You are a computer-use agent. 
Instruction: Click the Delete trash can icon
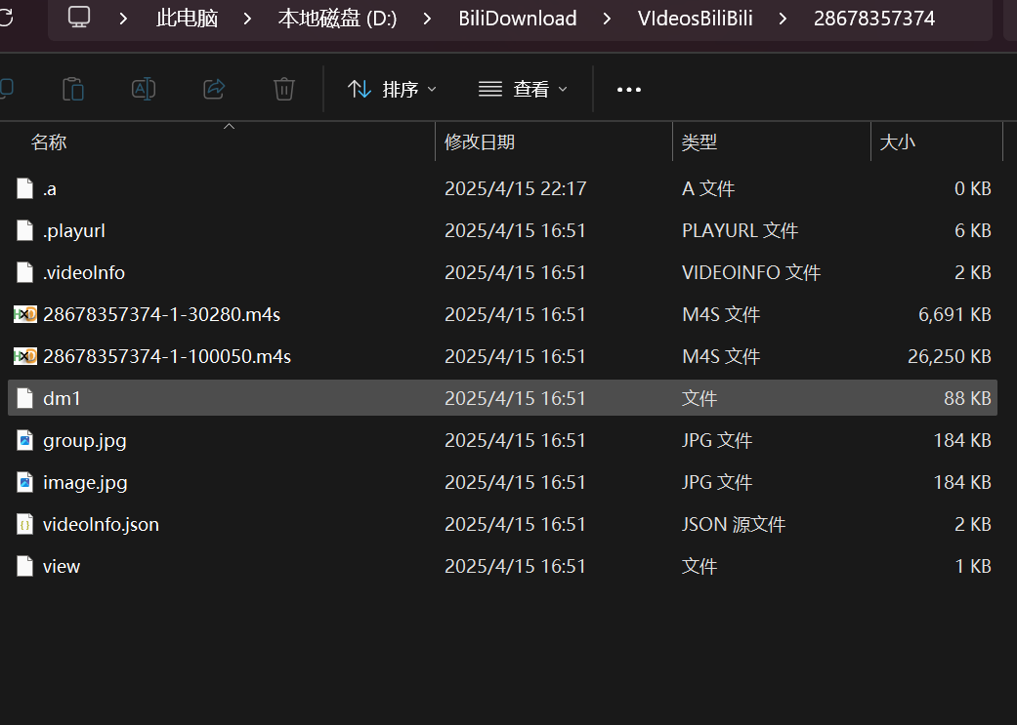pyautogui.click(x=284, y=89)
